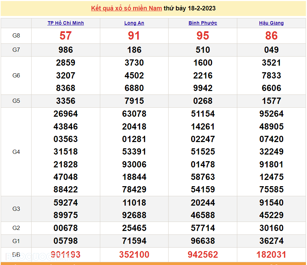
Task: Select the G1 row label cell
Action: tap(16, 241)
